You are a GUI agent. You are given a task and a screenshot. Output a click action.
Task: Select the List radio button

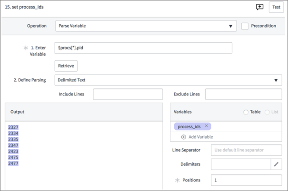(267, 112)
